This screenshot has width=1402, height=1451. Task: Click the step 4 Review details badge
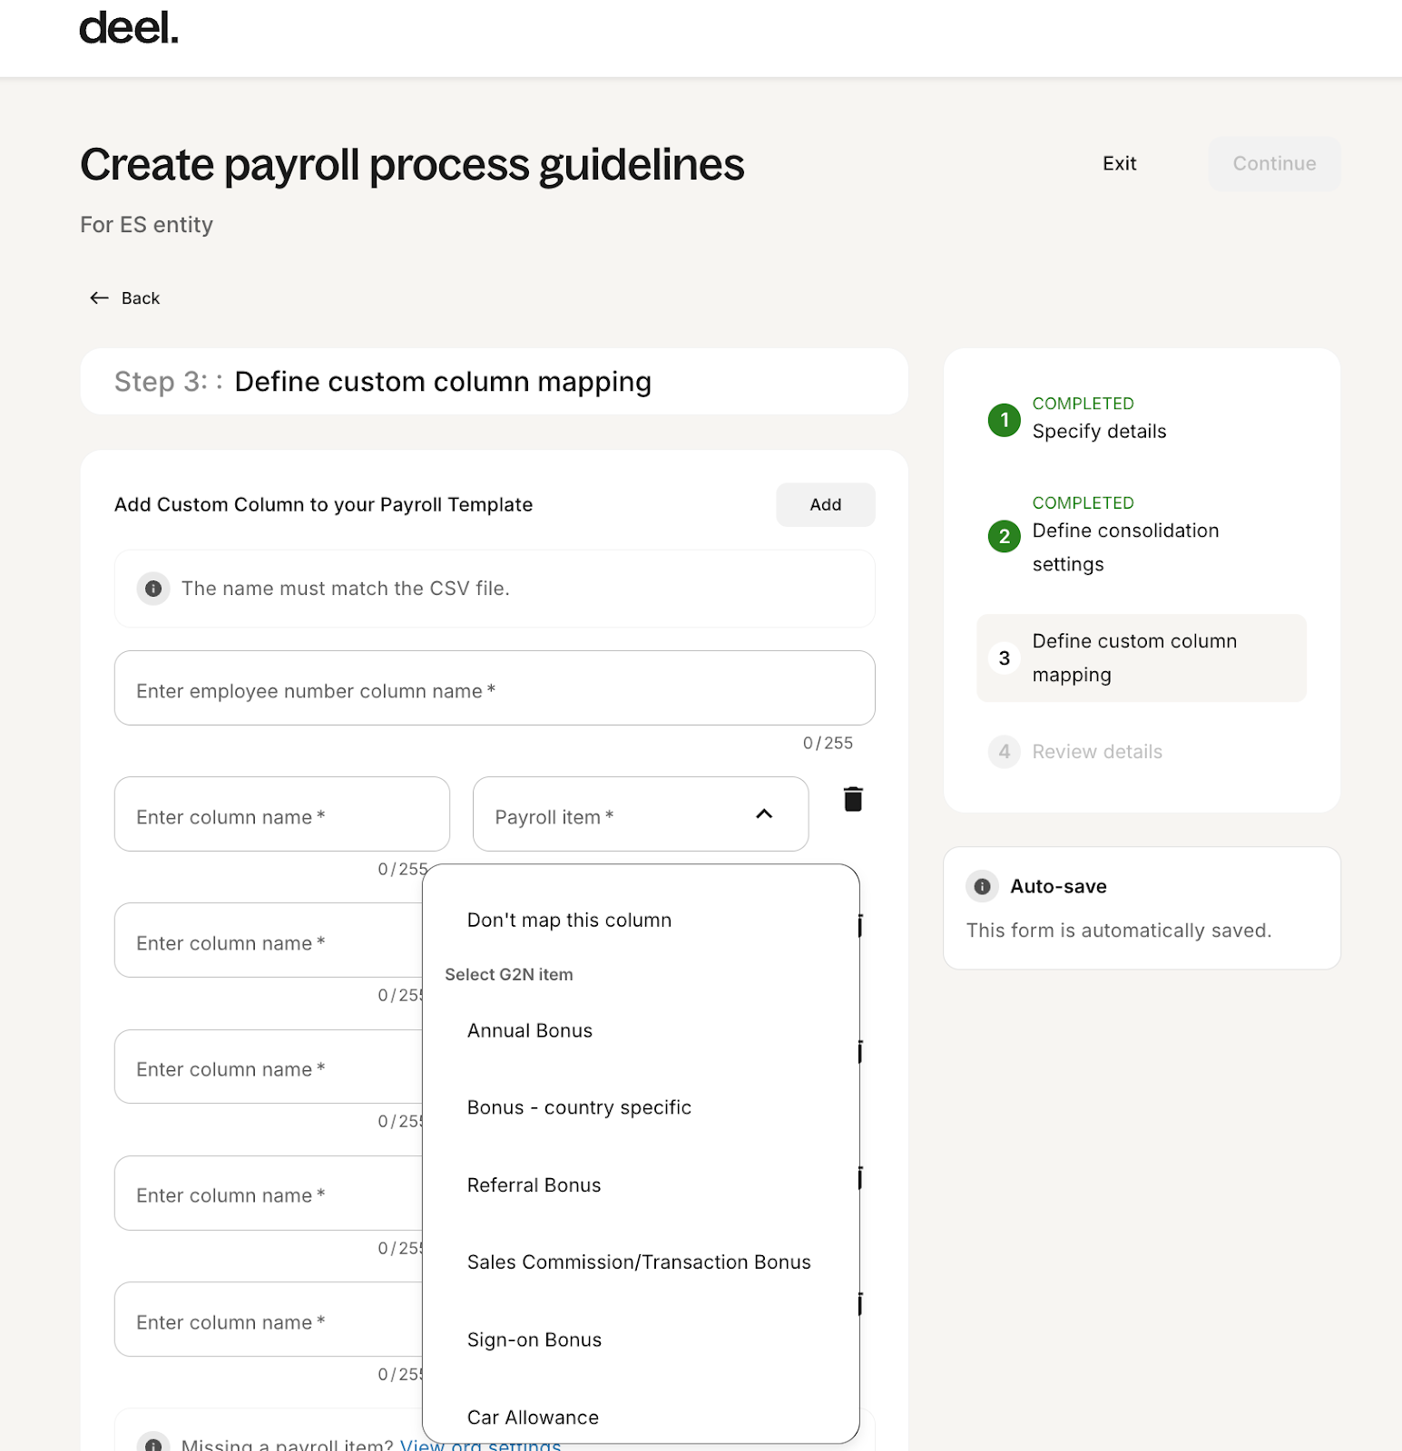(1004, 752)
